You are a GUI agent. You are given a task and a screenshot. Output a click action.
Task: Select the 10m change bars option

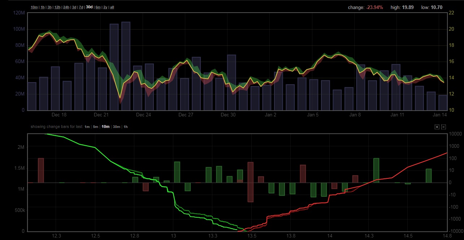pos(105,127)
